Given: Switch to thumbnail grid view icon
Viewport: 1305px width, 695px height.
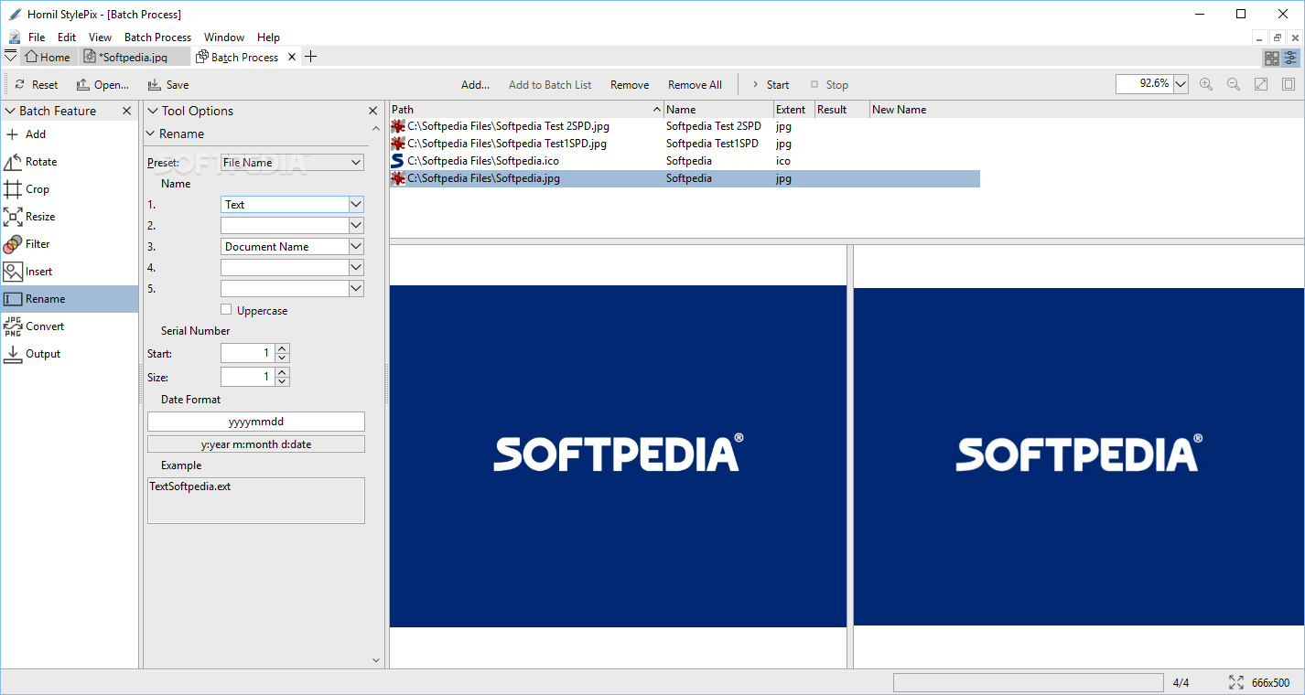Looking at the screenshot, I should pos(1272,58).
